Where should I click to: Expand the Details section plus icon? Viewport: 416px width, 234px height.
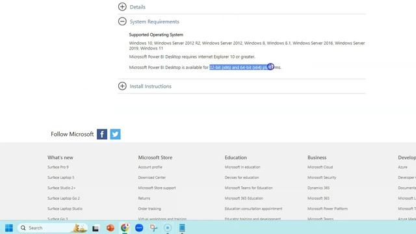122,6
